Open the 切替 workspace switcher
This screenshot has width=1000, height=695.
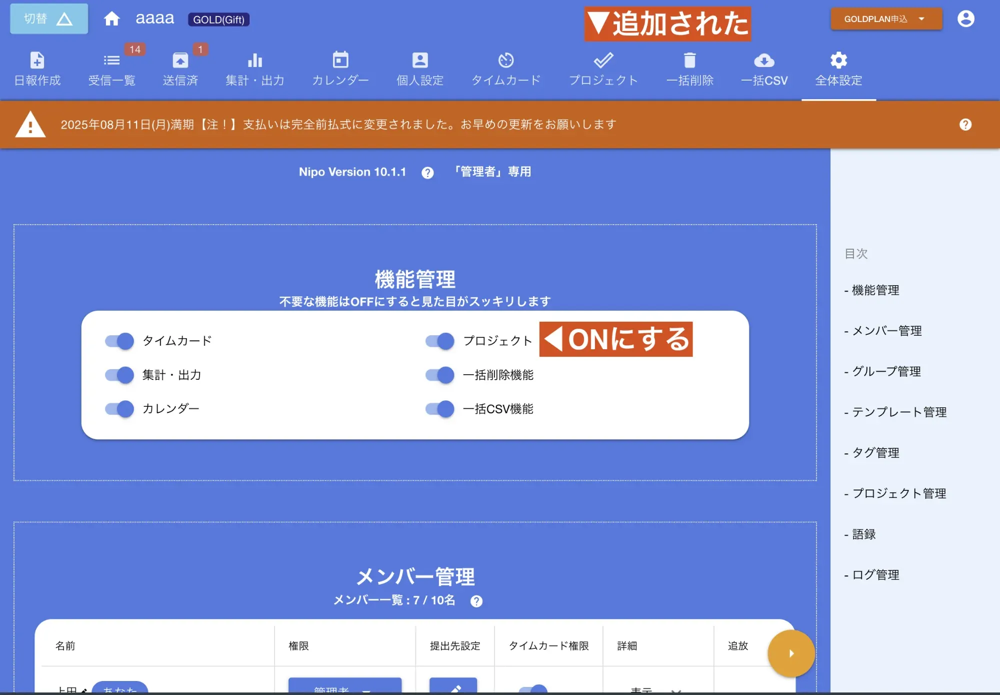click(48, 19)
